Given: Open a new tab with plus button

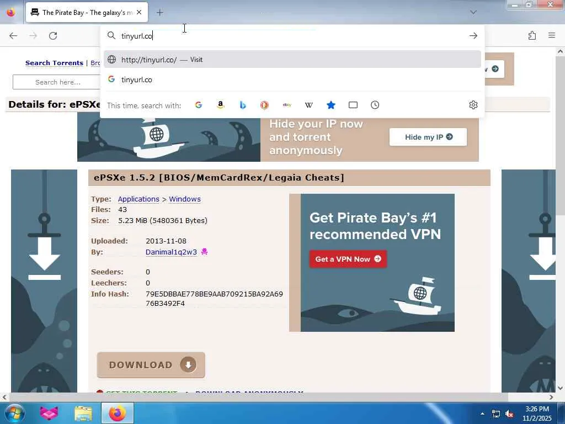Looking at the screenshot, I should [160, 13].
